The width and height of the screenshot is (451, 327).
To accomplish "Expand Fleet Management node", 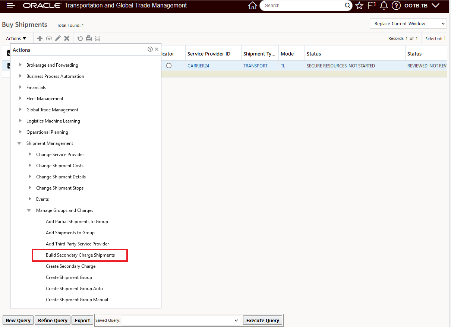I will click(20, 98).
